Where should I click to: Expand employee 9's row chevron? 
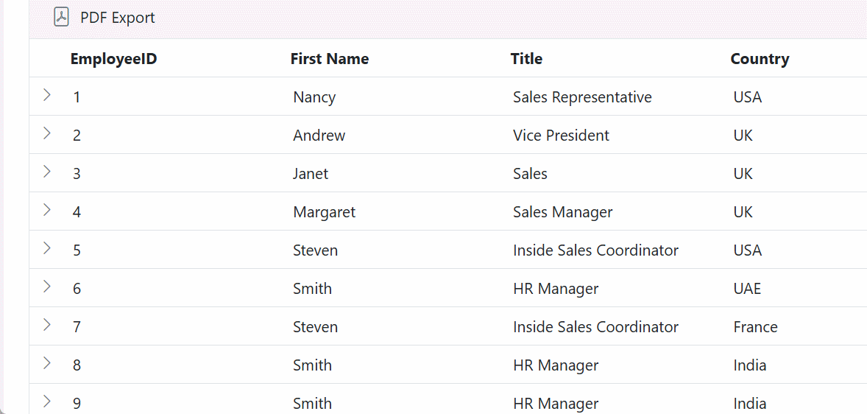pyautogui.click(x=47, y=401)
